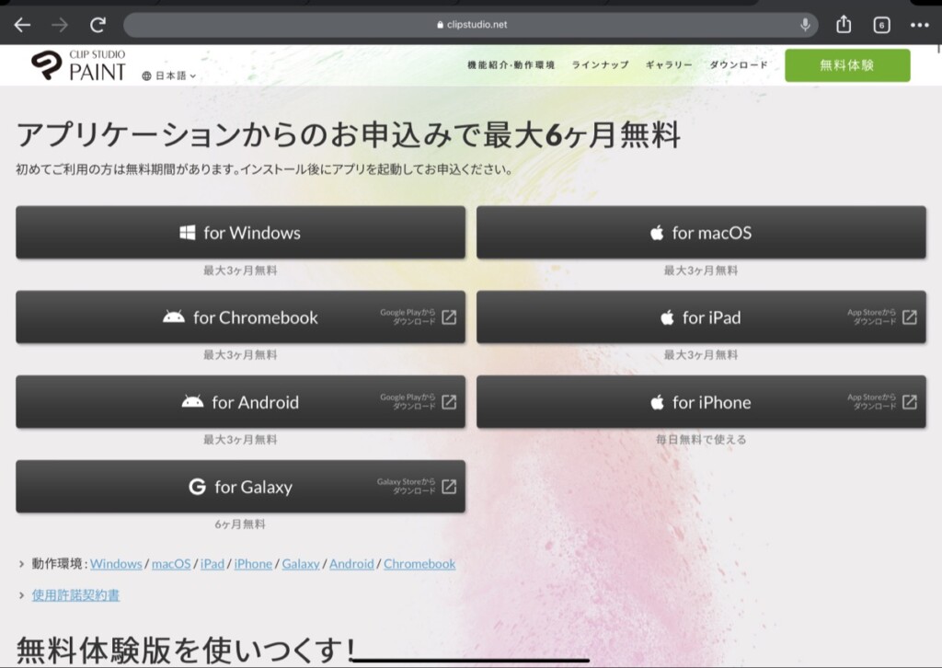
Task: Click the globe language icon
Action: [x=146, y=75]
